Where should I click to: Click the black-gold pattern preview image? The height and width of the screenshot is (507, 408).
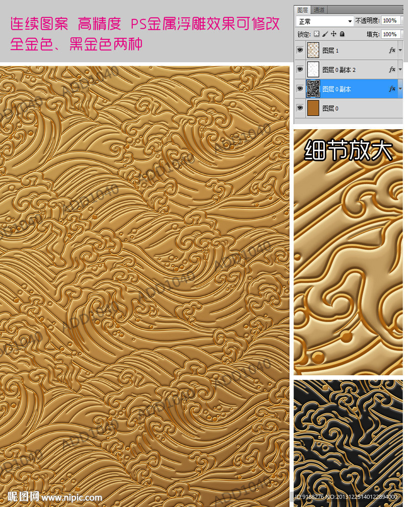[x=348, y=443]
